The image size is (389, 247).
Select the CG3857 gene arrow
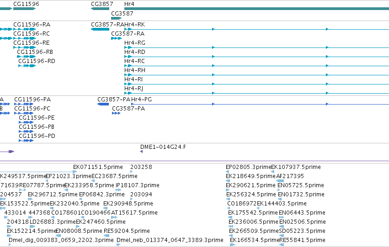100,9
